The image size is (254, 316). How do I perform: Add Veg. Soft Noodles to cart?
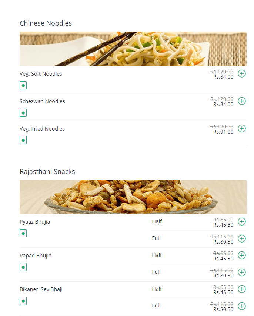[242, 73]
